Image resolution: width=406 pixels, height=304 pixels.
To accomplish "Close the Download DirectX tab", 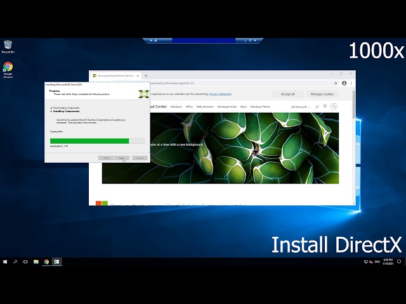I will [138, 75].
